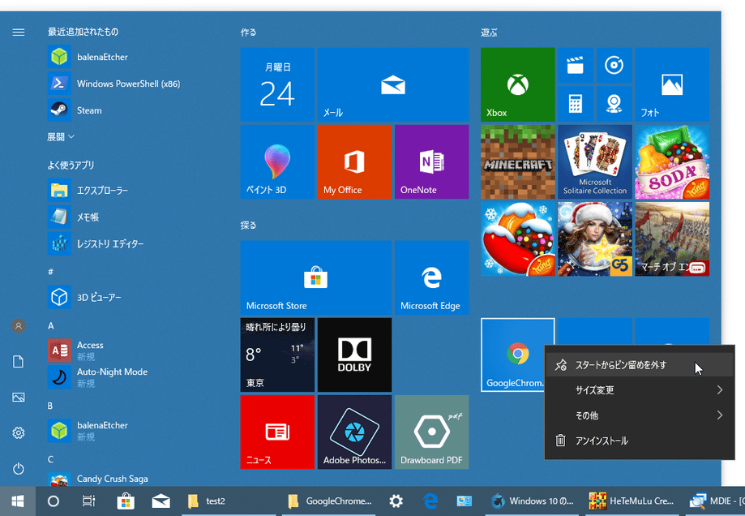Screen dimensions: 745x516
Task: Switch to GoogleChrome folder taskbar window
Action: pos(329,501)
